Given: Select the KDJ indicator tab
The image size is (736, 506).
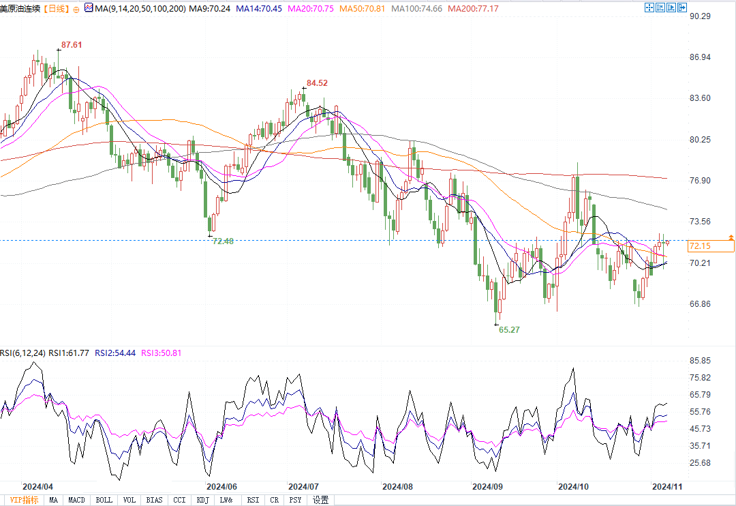Looking at the screenshot, I should coord(202,500).
